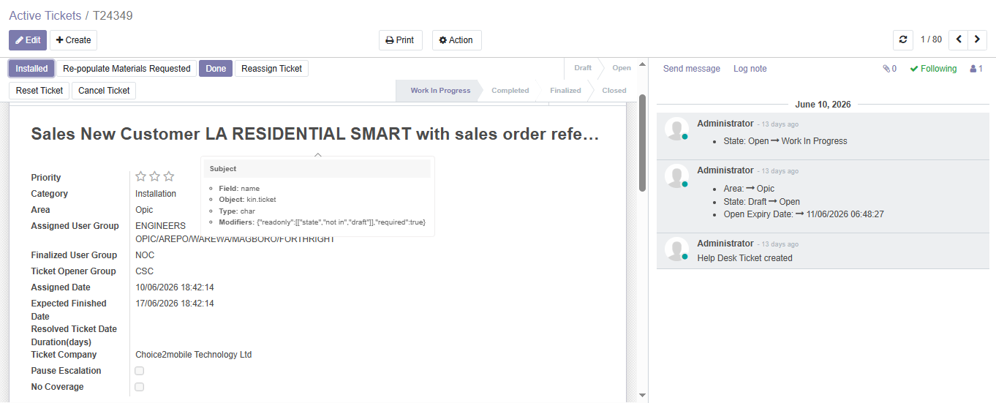This screenshot has width=996, height=403.
Task: Click scrollbar down arrow of form
Action: (x=642, y=396)
